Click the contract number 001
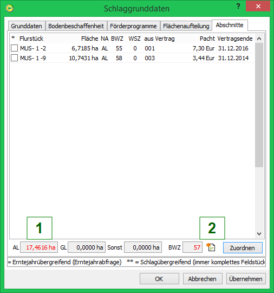The width and height of the screenshot is (274, 293). pos(150,48)
